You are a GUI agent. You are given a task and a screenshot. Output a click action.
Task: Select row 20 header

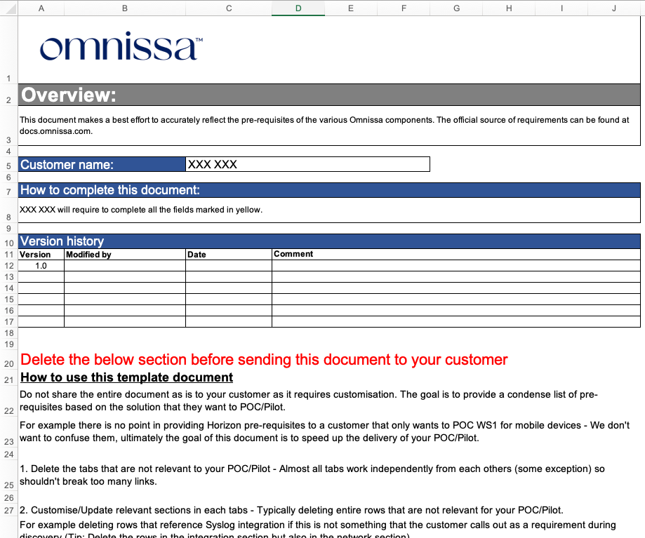8,363
